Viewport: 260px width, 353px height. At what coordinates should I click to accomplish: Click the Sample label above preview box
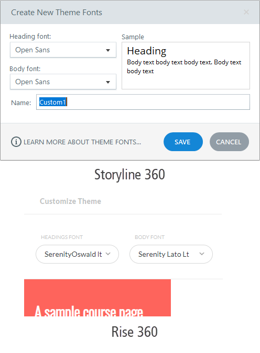(x=133, y=37)
